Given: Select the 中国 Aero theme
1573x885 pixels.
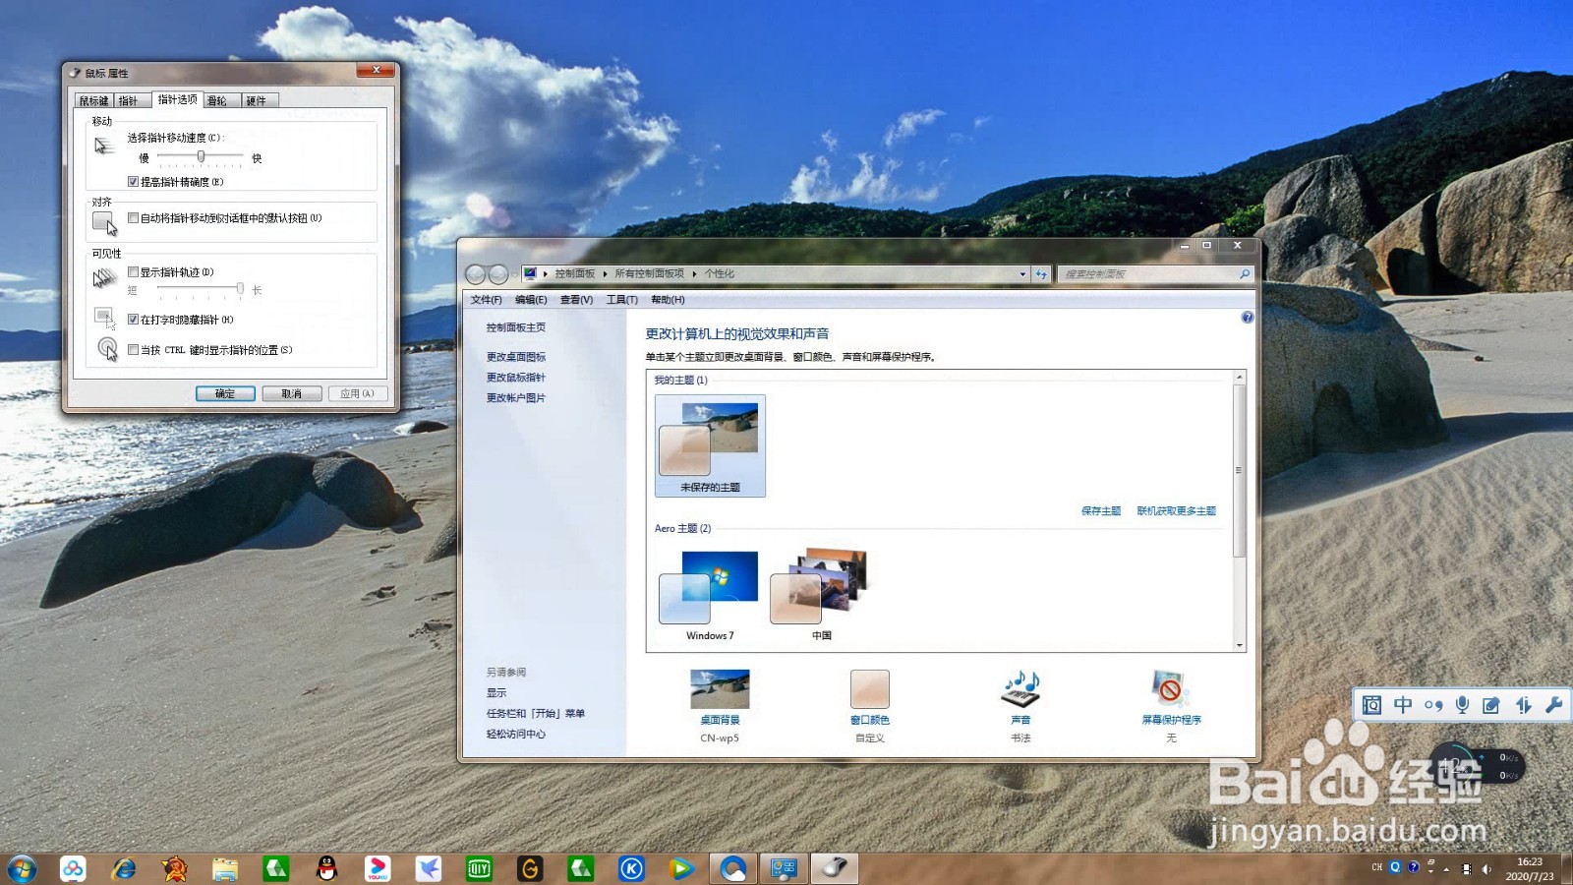Looking at the screenshot, I should 821,596.
